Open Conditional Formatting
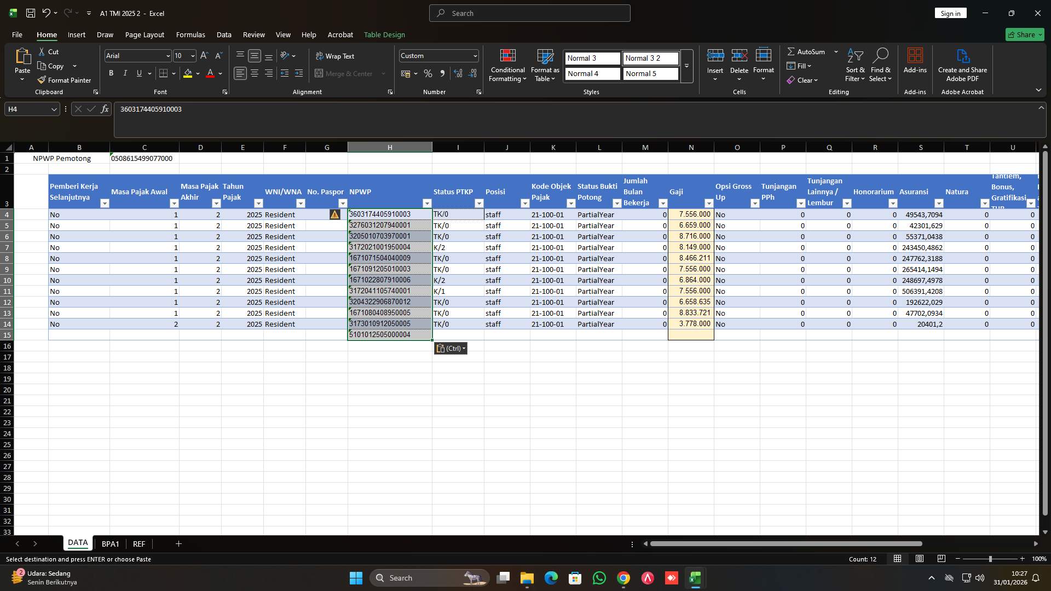 507,66
